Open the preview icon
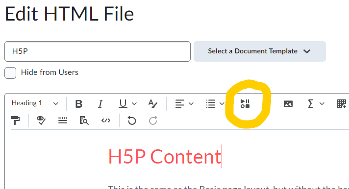The image size is (349, 189). [84, 120]
